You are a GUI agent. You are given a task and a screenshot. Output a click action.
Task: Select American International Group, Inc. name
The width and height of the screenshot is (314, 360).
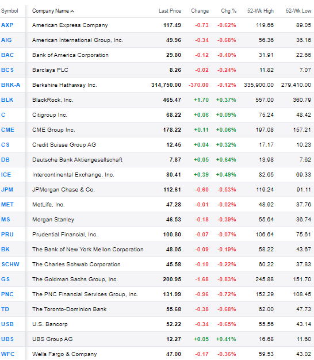pos(78,40)
